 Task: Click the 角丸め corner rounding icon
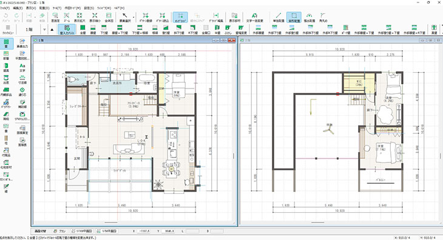point(323,18)
